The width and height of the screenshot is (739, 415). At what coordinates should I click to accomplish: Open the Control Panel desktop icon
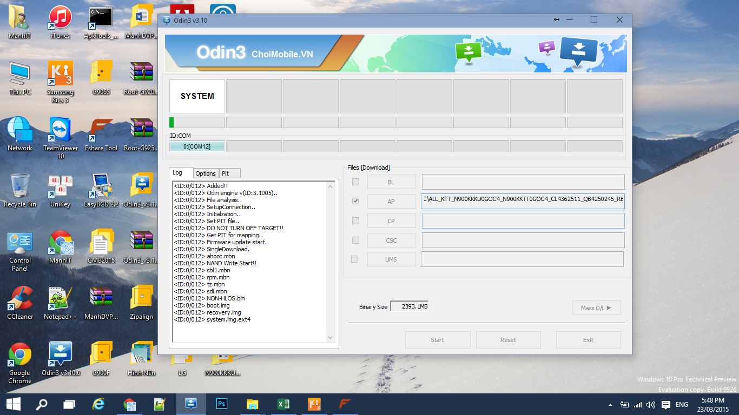(x=20, y=251)
